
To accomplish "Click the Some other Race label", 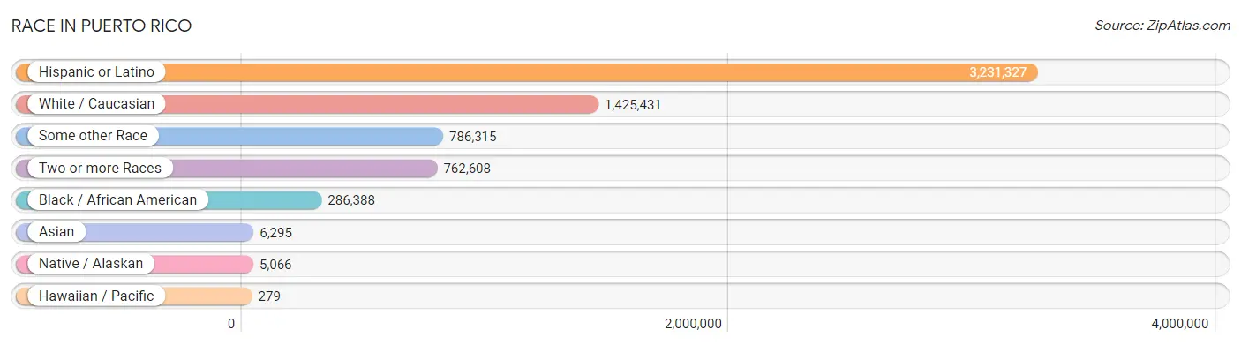I will (x=94, y=136).
